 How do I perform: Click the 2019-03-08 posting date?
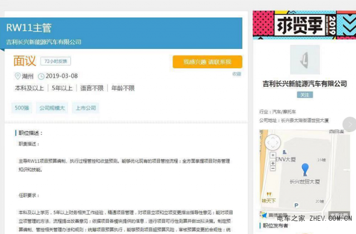click(x=62, y=76)
